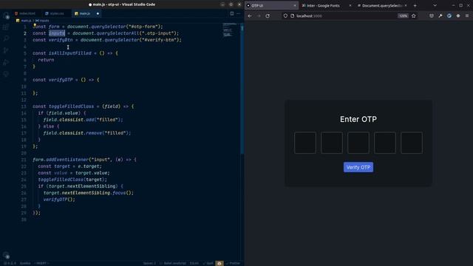Open the Pocket icon in Firefox toolbar
The image size is (473, 266).
point(432,16)
